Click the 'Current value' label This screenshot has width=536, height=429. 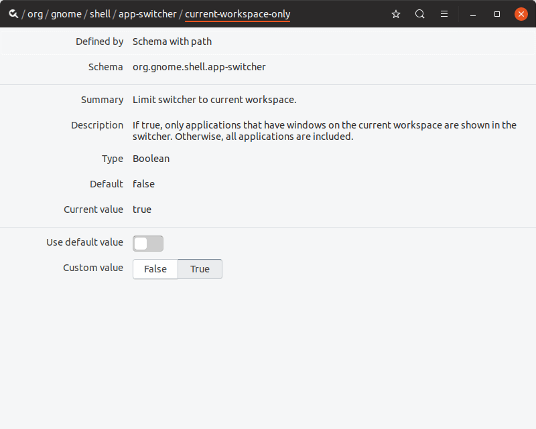point(93,209)
